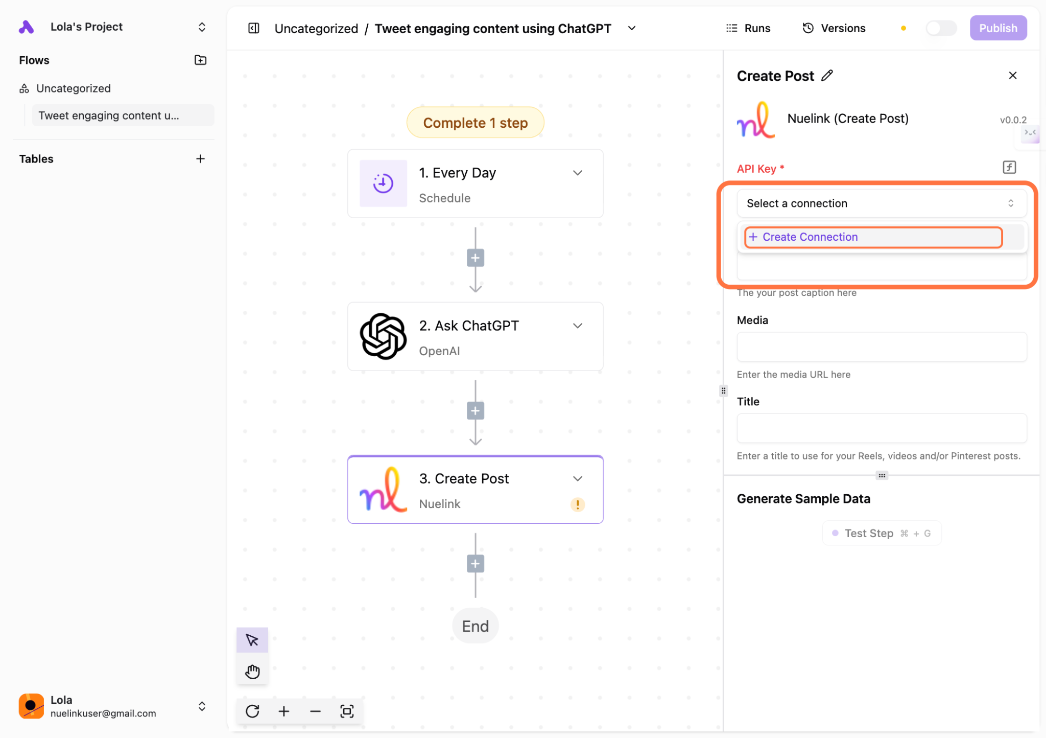Click the fit-to-view canvas icon
The width and height of the screenshot is (1046, 738).
tap(347, 711)
